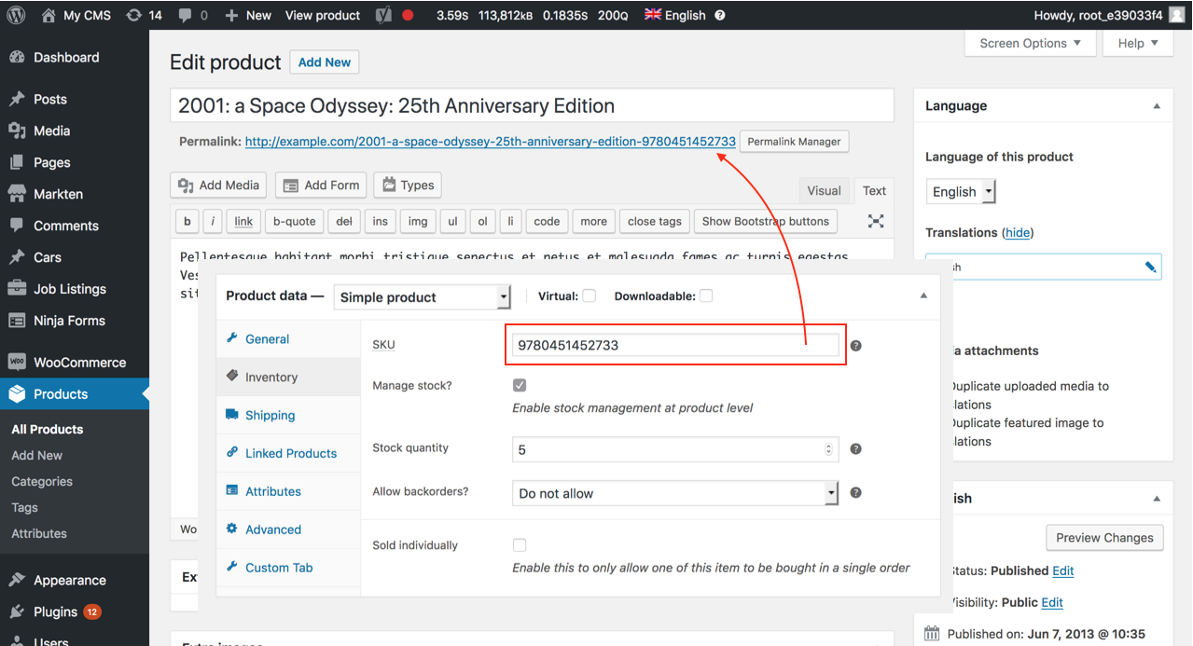Image resolution: width=1193 pixels, height=646 pixels.
Task: Click the Add Media button
Action: pos(219,186)
